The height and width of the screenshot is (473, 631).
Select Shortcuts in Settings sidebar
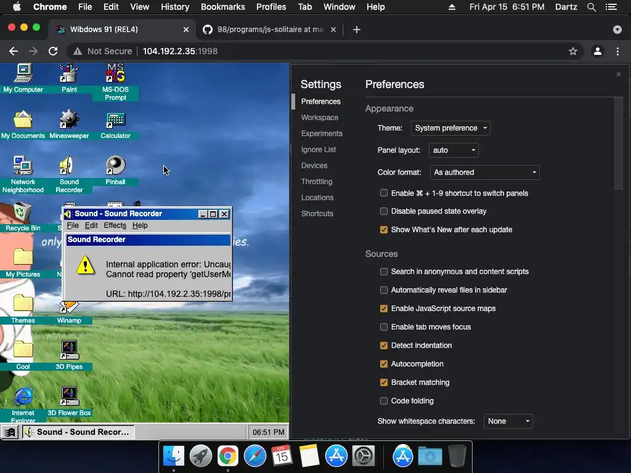coord(317,214)
